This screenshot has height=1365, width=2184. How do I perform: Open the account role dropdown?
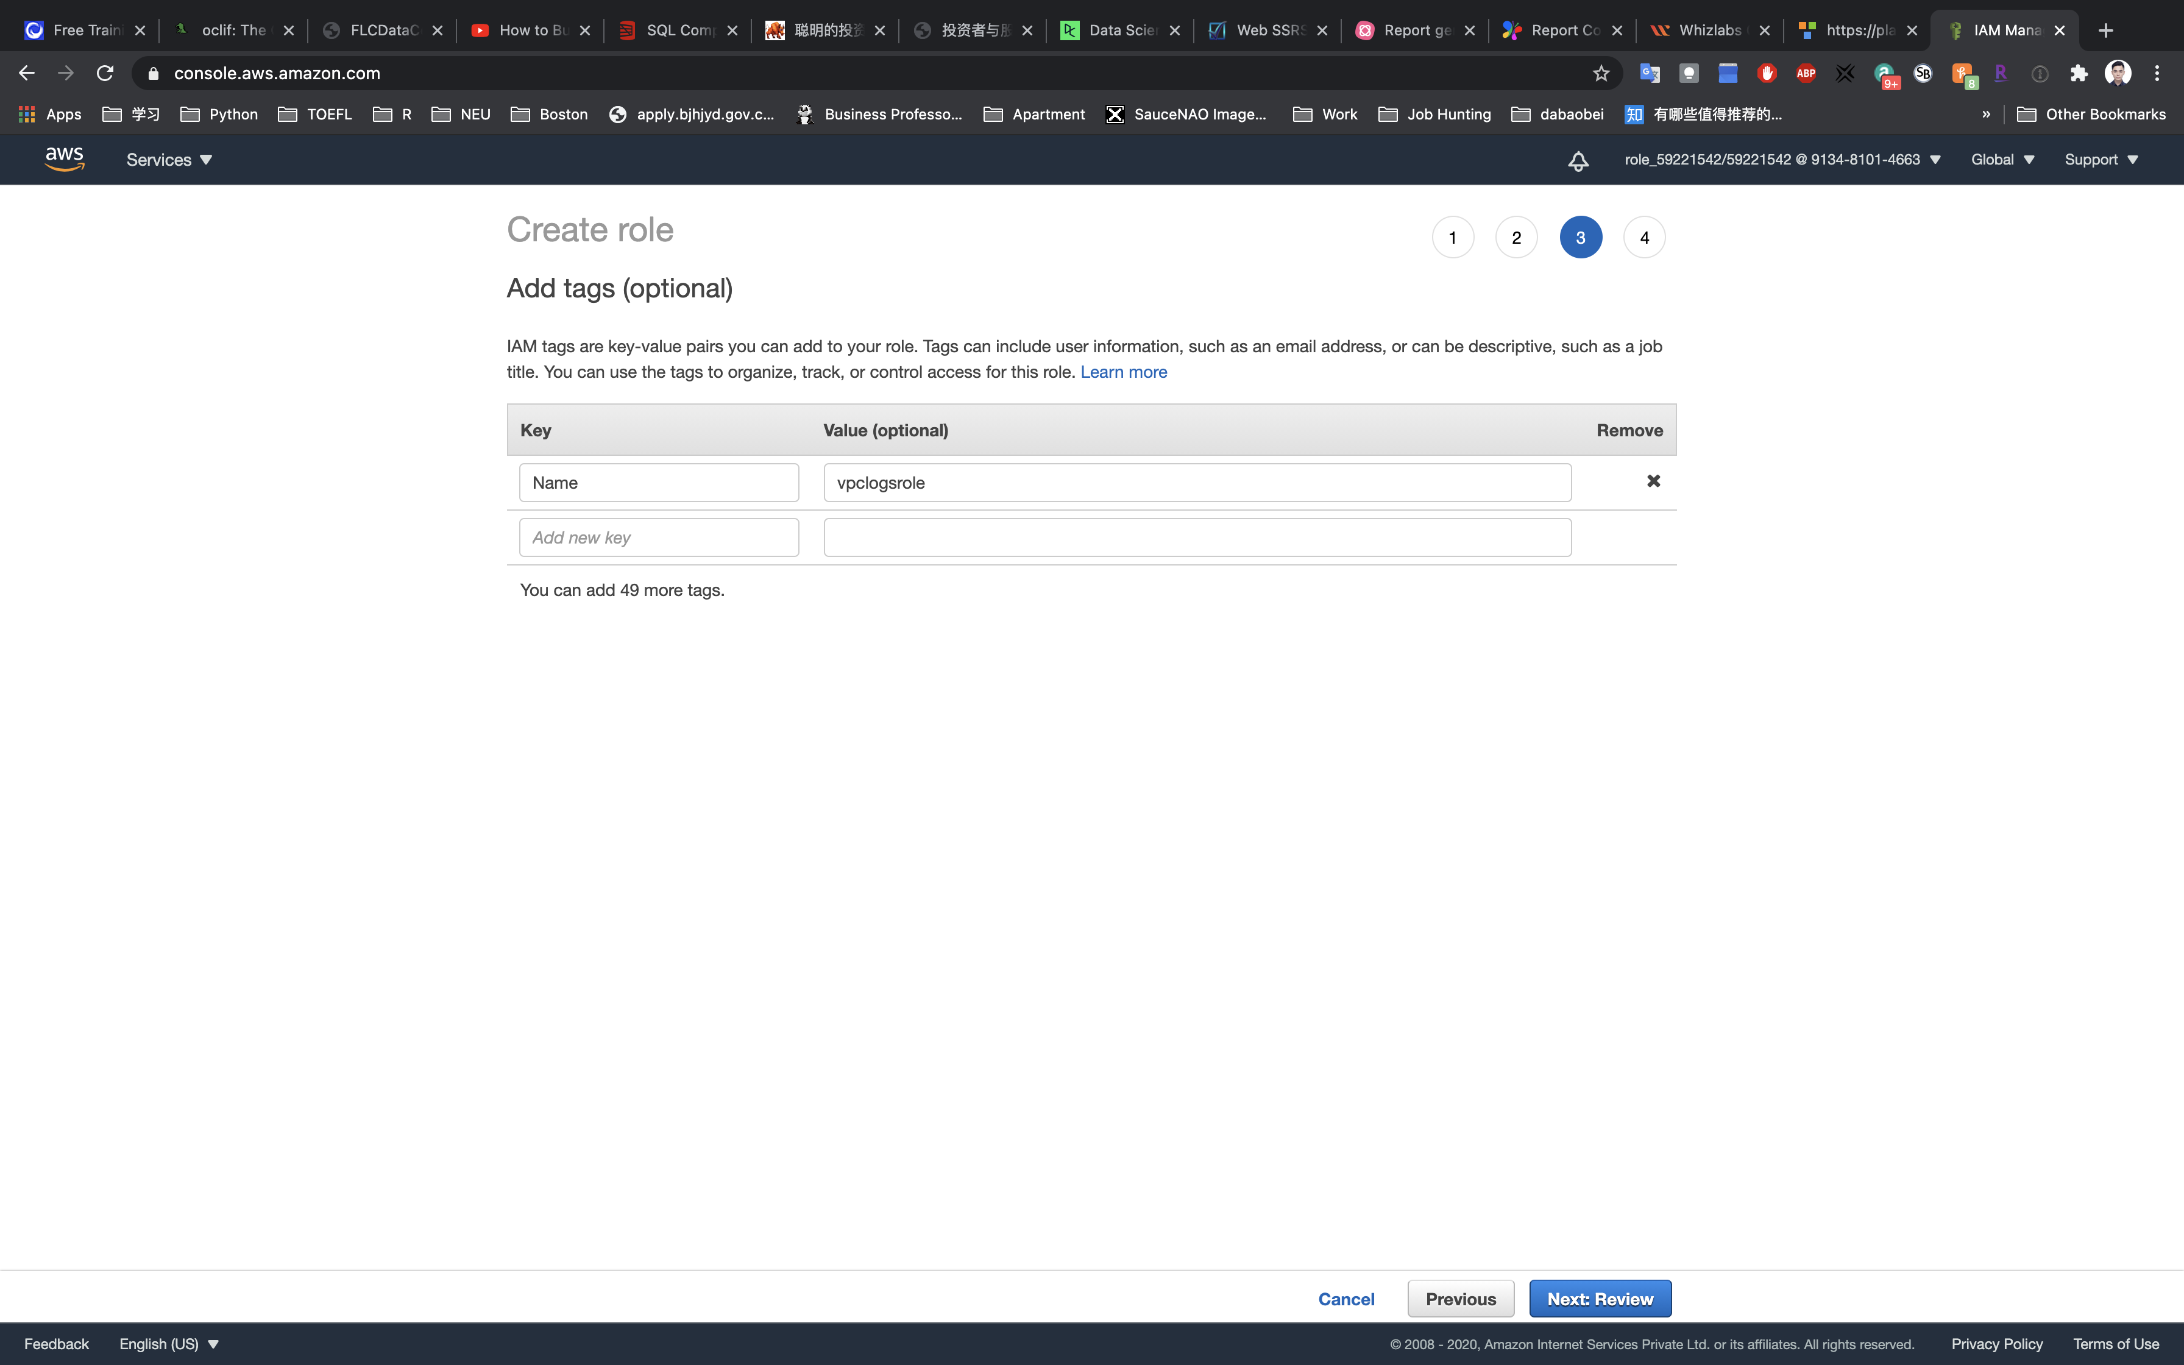coord(1781,160)
